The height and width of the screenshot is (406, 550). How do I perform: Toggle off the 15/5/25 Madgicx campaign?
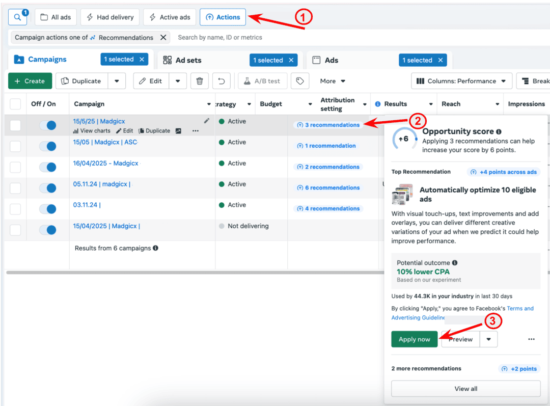[48, 125]
